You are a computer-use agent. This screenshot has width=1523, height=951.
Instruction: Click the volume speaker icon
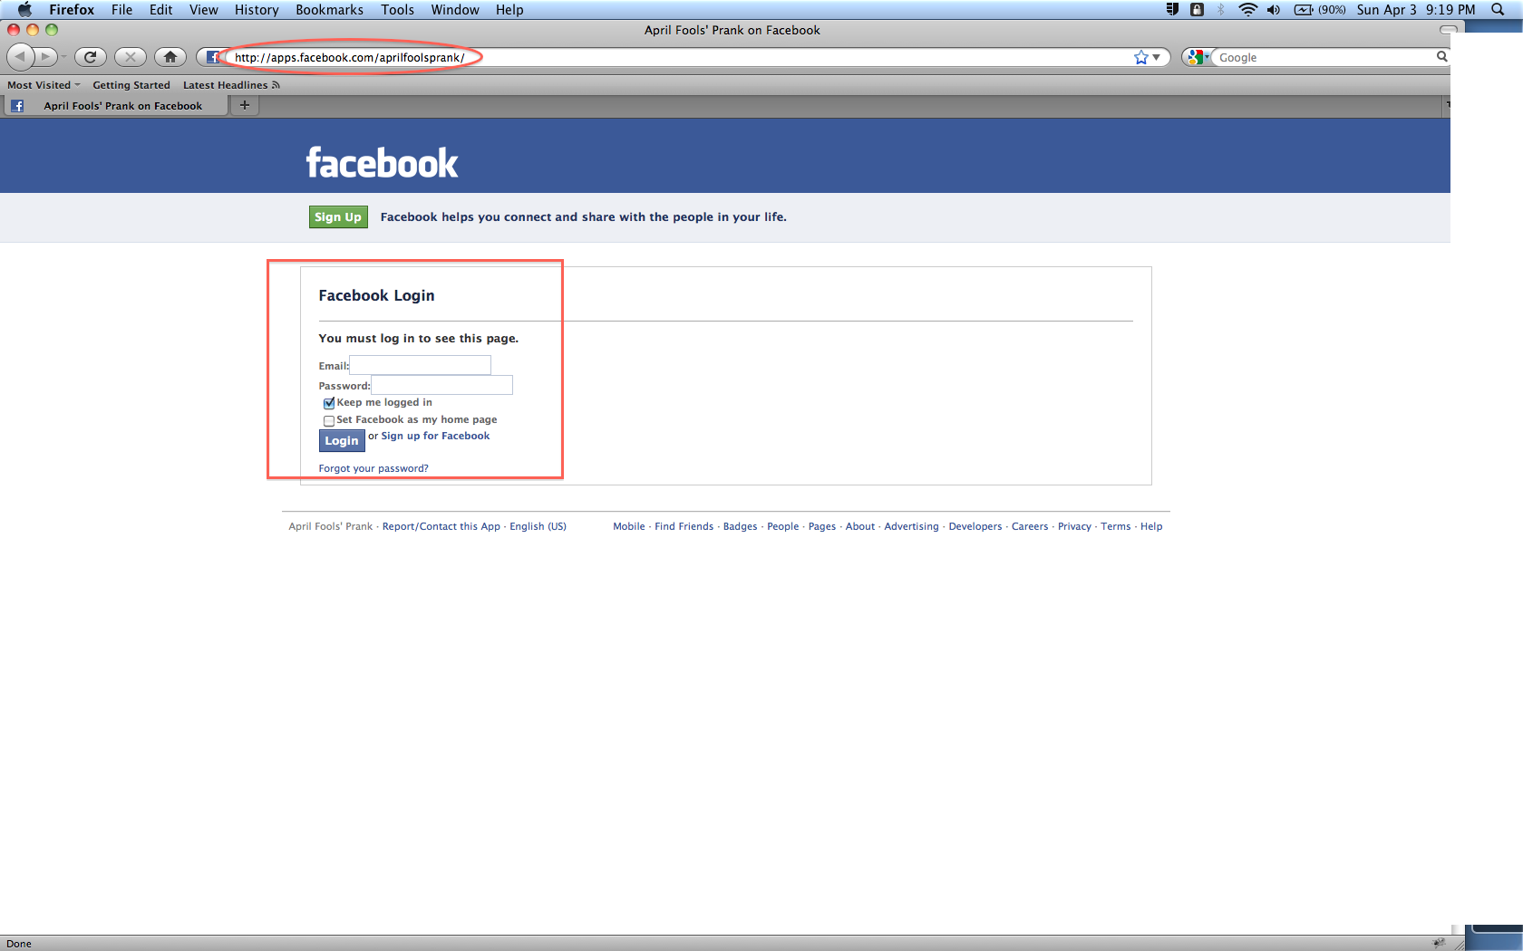(x=1274, y=9)
